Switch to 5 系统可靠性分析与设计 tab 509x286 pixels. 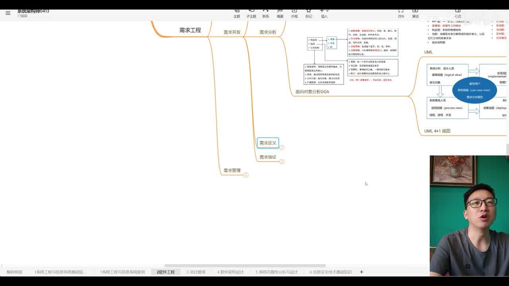pos(277,272)
